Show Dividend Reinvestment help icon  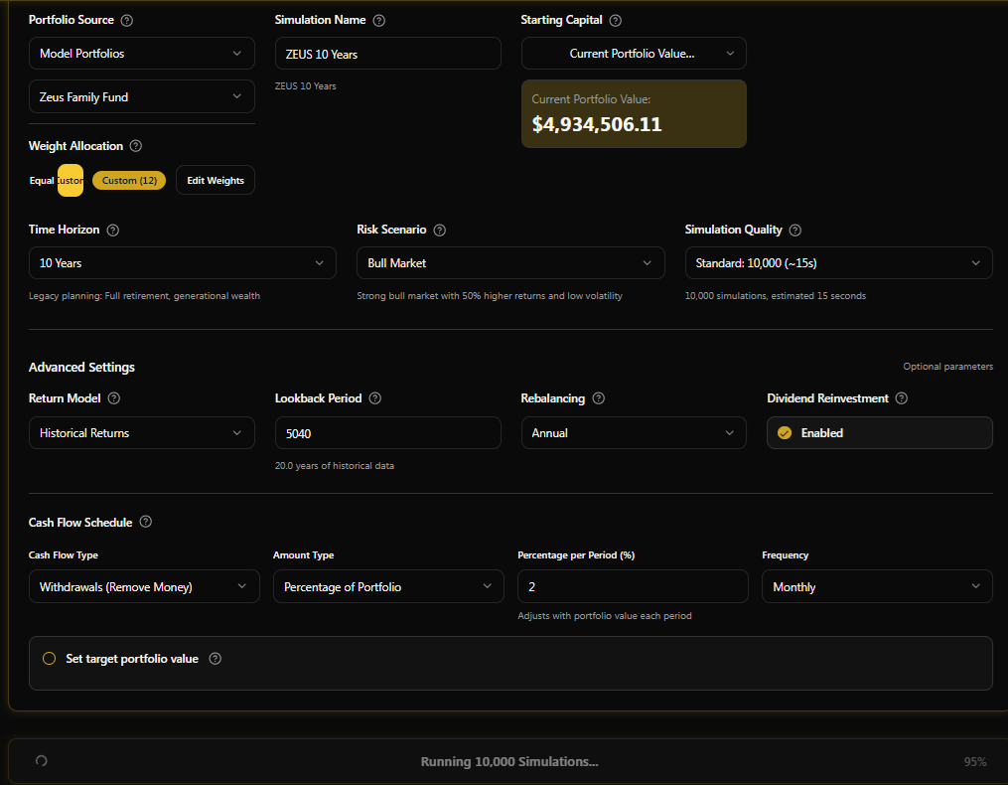(902, 398)
